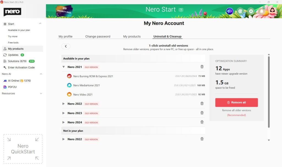282x167 pixels.
Task: Collapse the Nero AI section
Action: (x=41, y=74)
